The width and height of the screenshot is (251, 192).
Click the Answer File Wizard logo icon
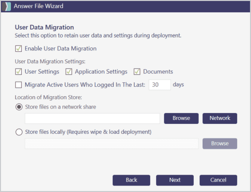[6, 6]
